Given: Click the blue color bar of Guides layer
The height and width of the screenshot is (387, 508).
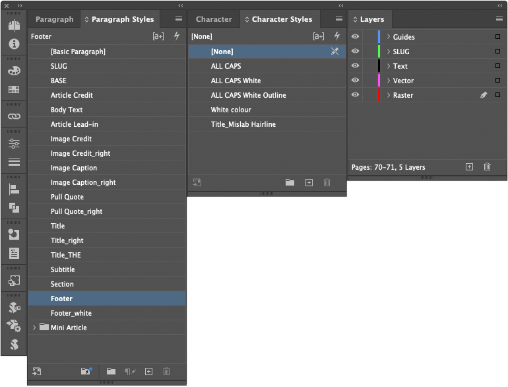Looking at the screenshot, I should [379, 37].
